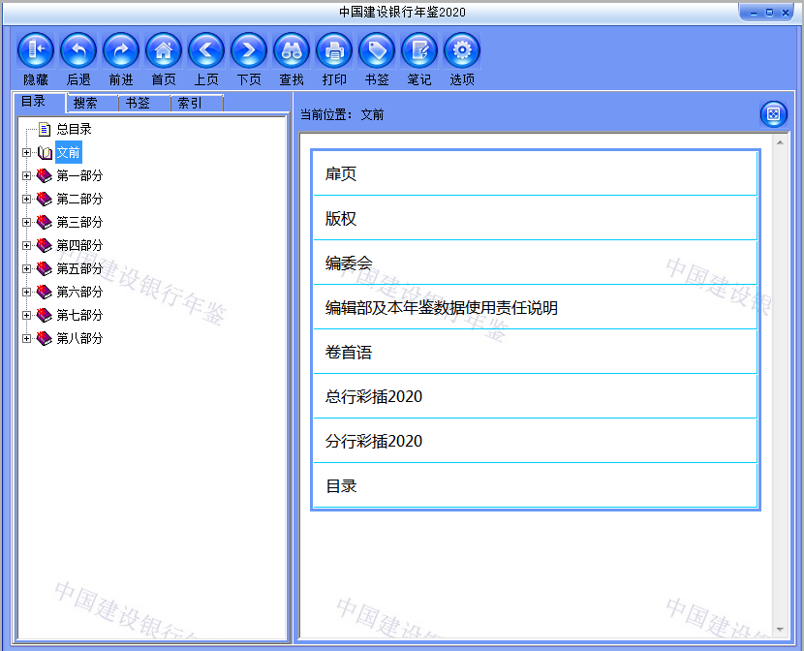The height and width of the screenshot is (651, 804).
Task: Click the red book icon for 第四部分
Action: point(45,245)
